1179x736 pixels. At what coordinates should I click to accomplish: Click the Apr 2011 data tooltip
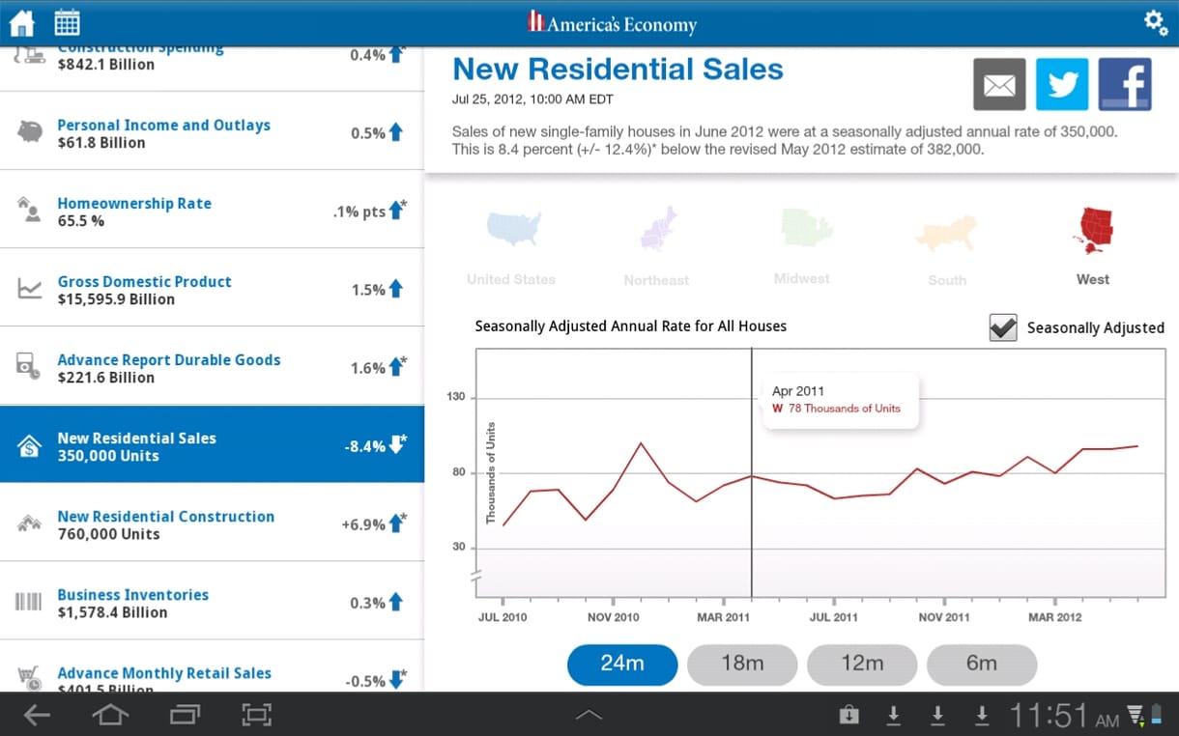coord(840,400)
